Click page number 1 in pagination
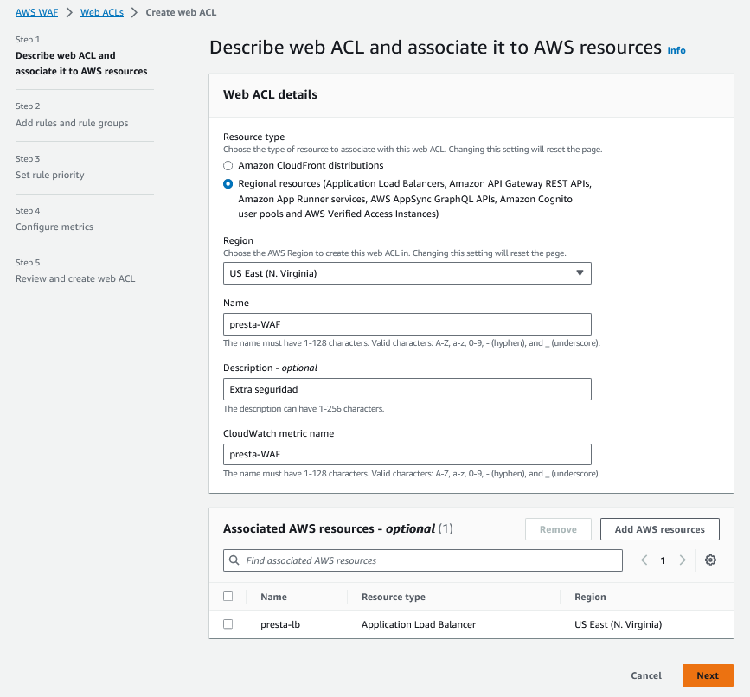750x697 pixels. pos(663,560)
